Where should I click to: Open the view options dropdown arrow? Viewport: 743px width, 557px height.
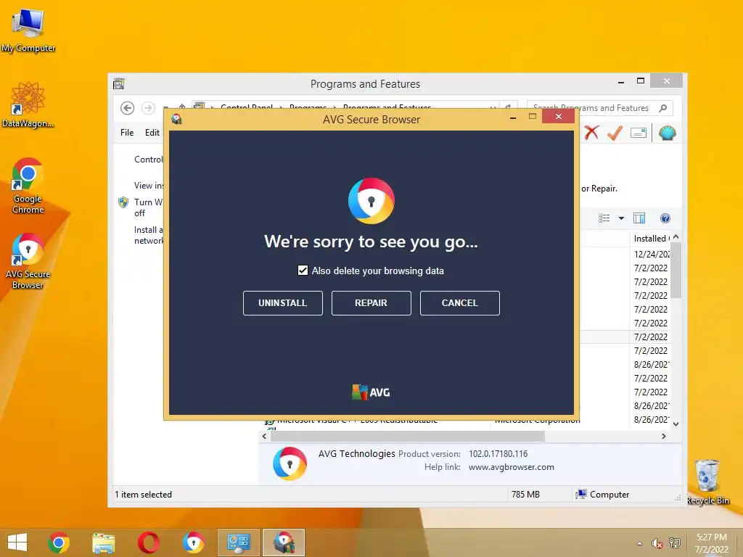(621, 218)
